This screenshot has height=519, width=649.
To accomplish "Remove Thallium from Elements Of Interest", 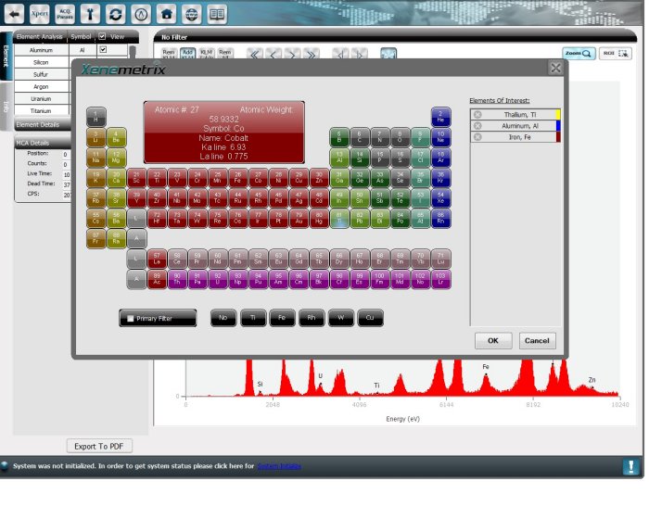I will (477, 115).
